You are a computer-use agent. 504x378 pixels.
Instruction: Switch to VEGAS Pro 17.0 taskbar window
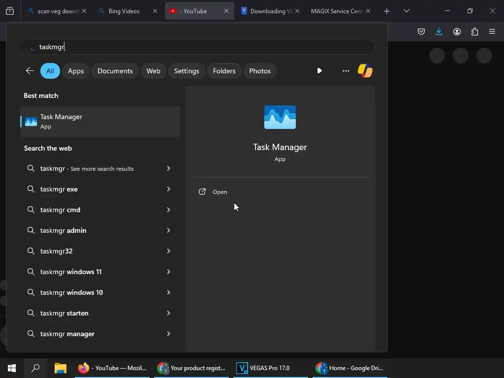271,368
